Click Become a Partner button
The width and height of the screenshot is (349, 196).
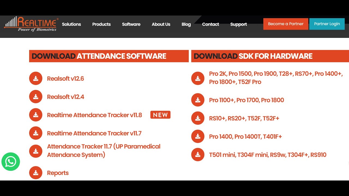pos(286,24)
